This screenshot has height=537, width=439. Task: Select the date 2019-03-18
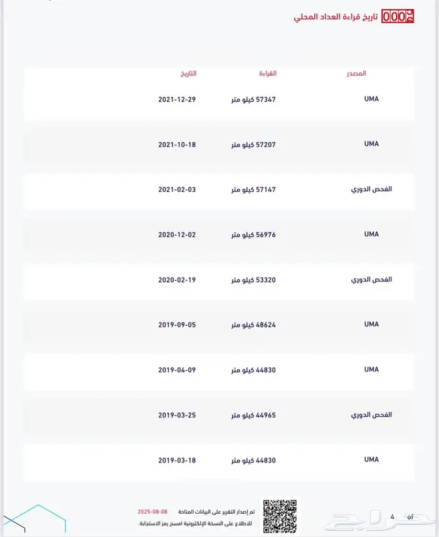coord(177,461)
